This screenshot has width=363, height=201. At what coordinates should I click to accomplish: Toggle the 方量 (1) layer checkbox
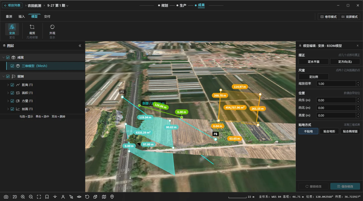(12, 101)
